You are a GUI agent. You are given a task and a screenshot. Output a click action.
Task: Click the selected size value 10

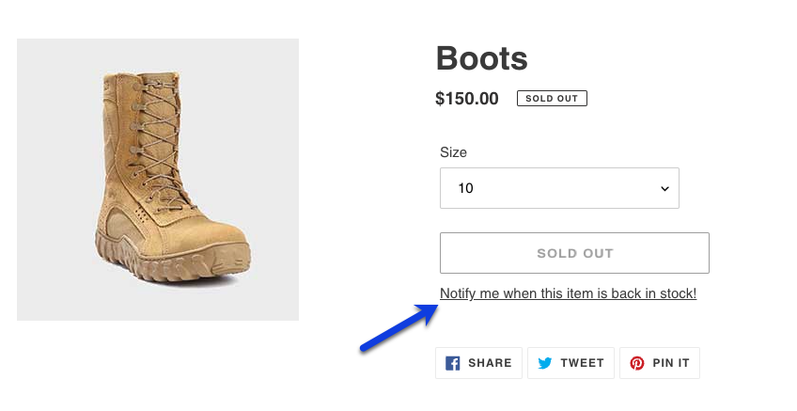click(466, 188)
